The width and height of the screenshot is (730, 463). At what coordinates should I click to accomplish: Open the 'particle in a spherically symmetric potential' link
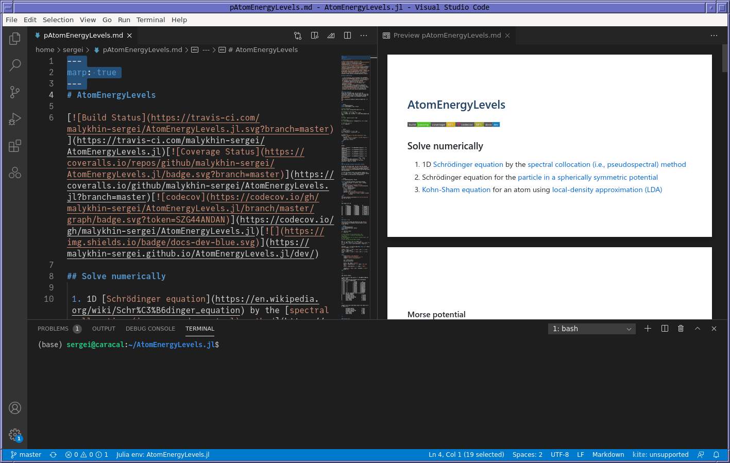588,177
